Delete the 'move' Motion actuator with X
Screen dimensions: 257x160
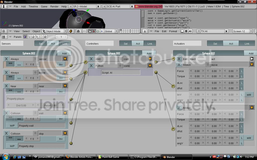click(179, 65)
